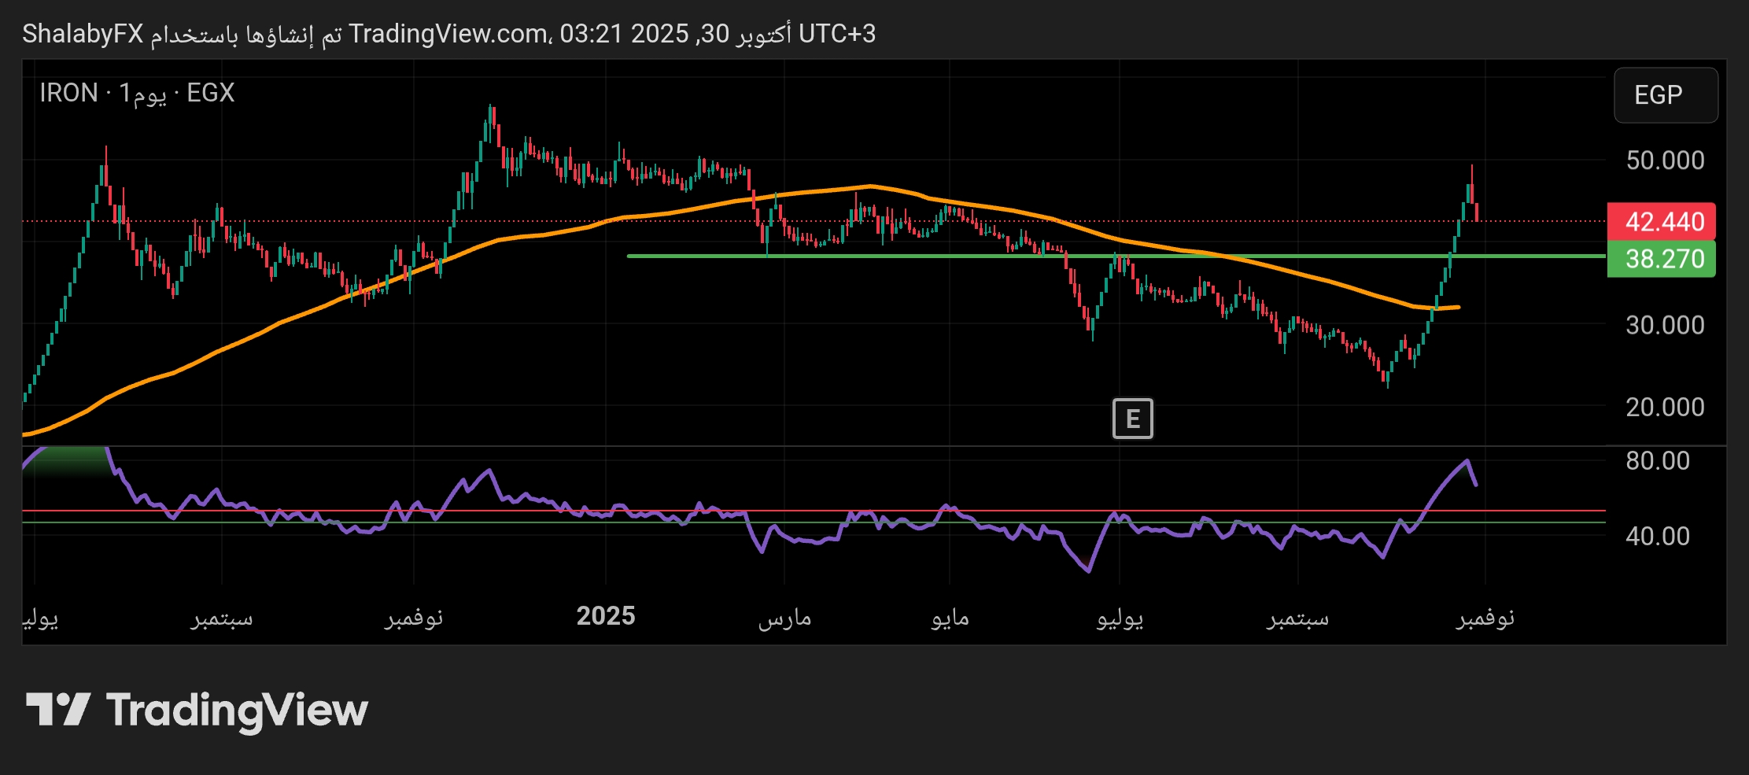Screen dimensions: 1749x775
Task: Select the IRON symbol title
Action: click(x=68, y=93)
